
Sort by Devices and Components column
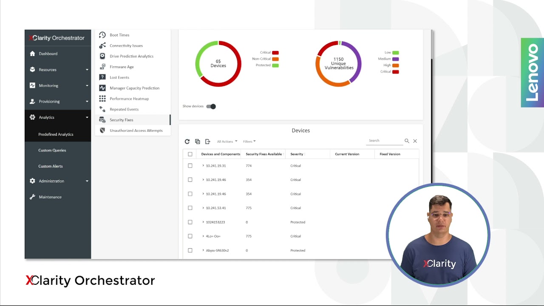click(x=221, y=154)
